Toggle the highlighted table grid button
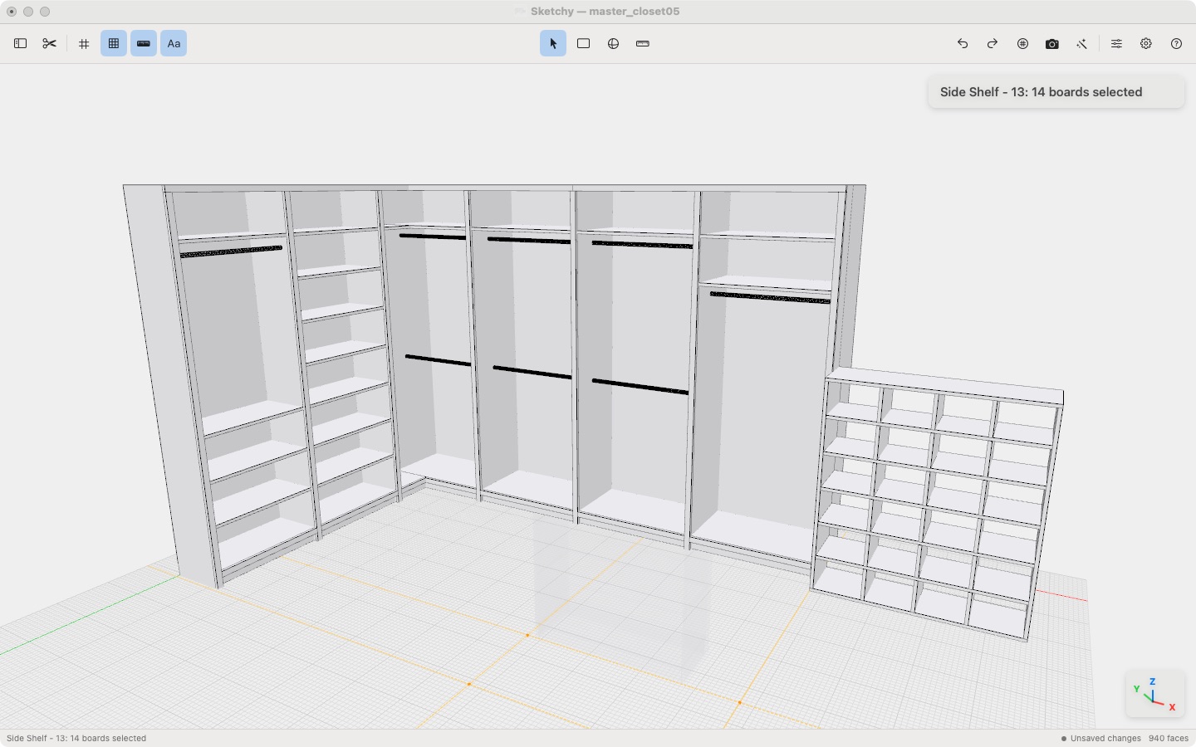 [114, 44]
